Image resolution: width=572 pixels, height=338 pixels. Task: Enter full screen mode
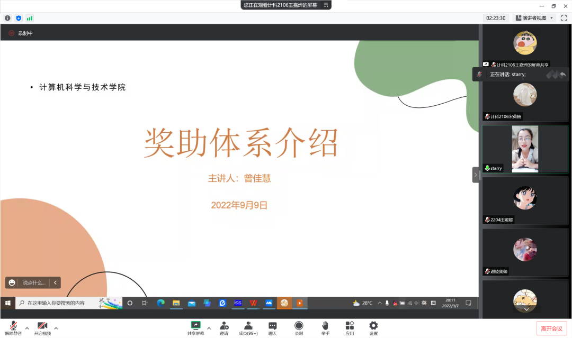(x=564, y=18)
